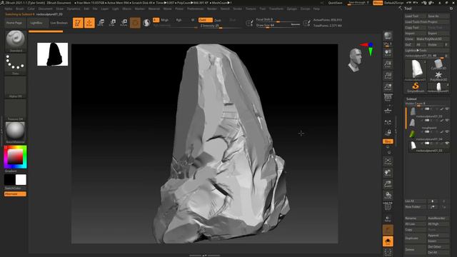
Task: Click the QuickSave button
Action: [x=335, y=3]
